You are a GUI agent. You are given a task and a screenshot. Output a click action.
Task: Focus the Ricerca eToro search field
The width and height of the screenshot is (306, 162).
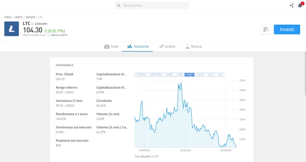[x=152, y=5]
